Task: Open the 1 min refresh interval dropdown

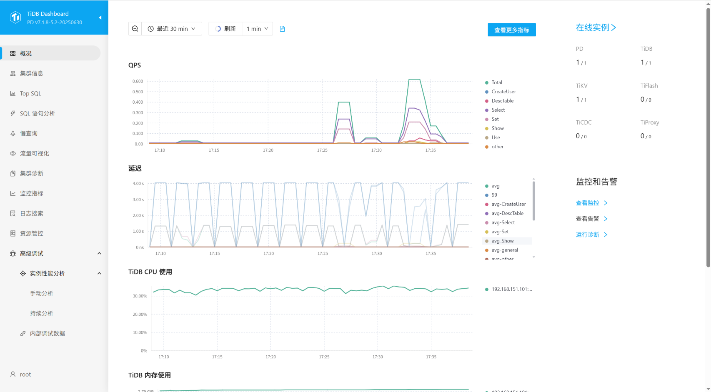Action: click(x=257, y=29)
